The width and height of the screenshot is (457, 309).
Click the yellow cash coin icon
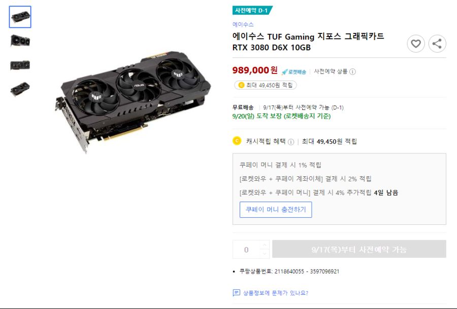(237, 141)
